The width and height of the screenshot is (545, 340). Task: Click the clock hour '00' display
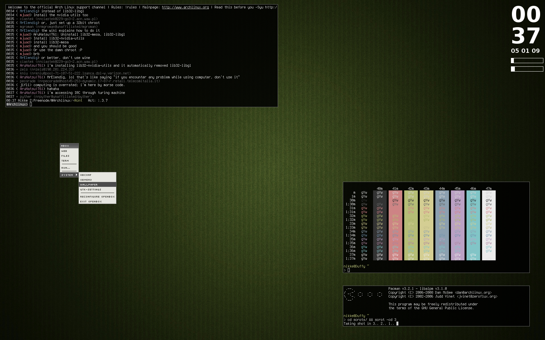pyautogui.click(x=526, y=15)
